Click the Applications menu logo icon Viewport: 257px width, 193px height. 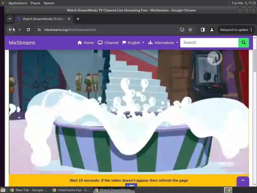click(x=4, y=3)
